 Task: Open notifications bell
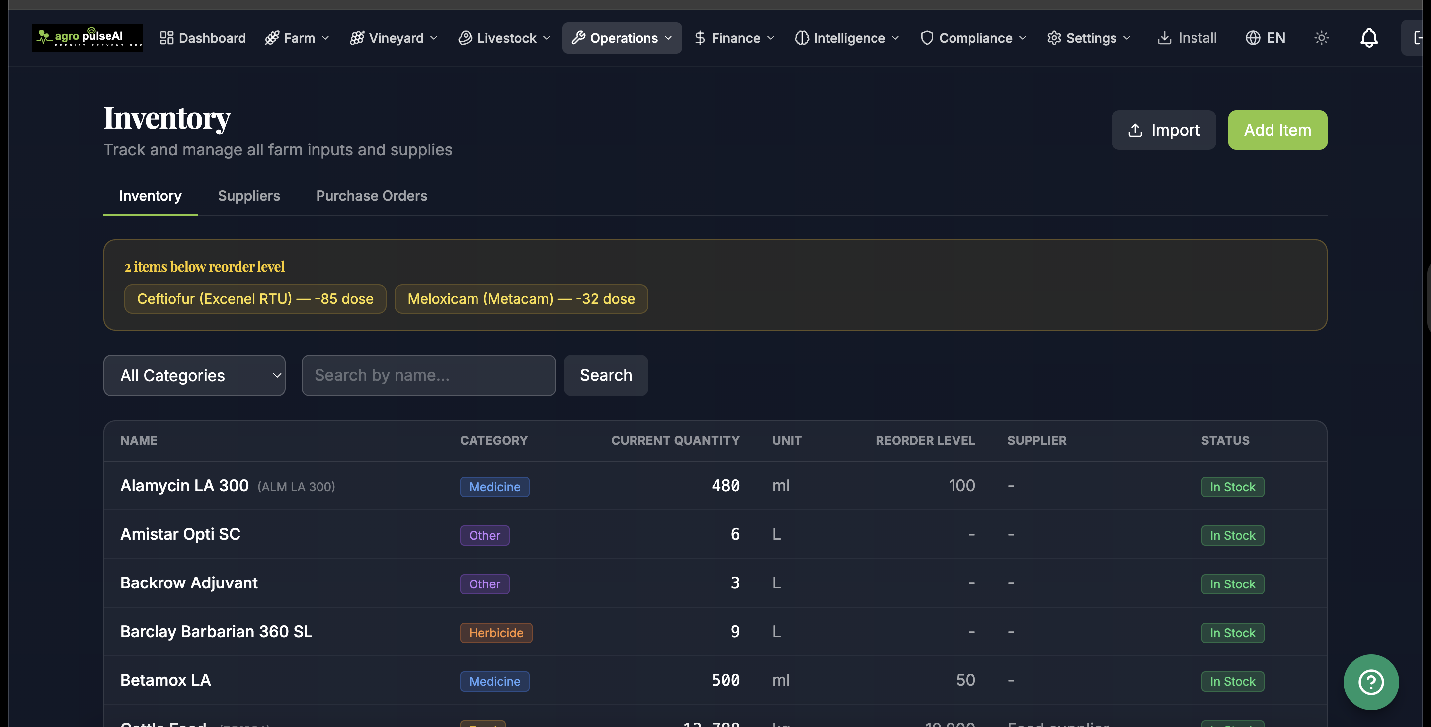click(x=1369, y=38)
